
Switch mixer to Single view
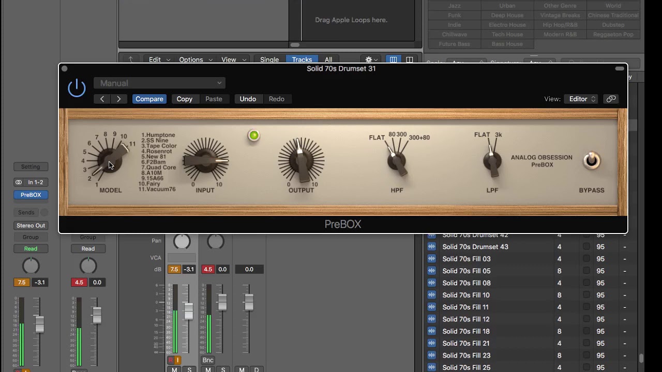(x=269, y=60)
